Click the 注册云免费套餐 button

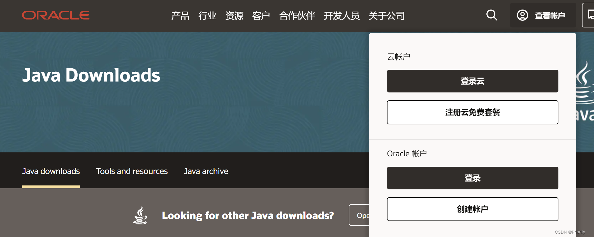pyautogui.click(x=472, y=112)
